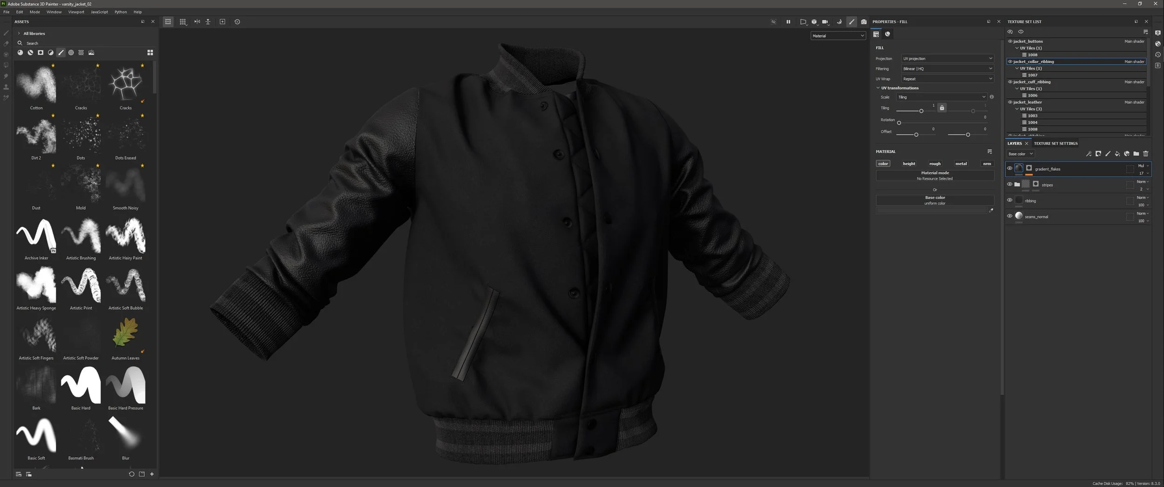The width and height of the screenshot is (1164, 487).
Task: Select the jacket_collar_ribbing texture set
Action: click(1076, 61)
